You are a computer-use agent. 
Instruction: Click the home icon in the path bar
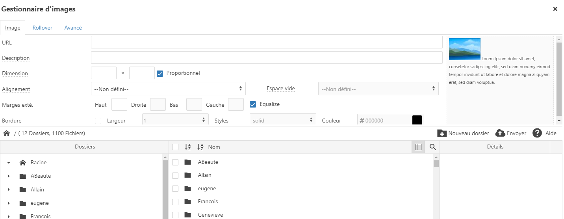tap(7, 133)
